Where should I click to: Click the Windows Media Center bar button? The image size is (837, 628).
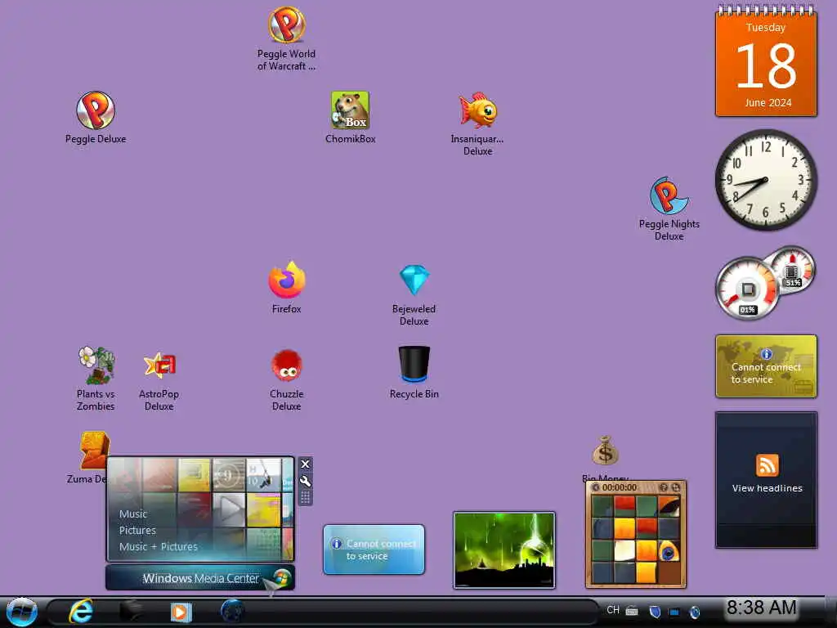pyautogui.click(x=200, y=578)
